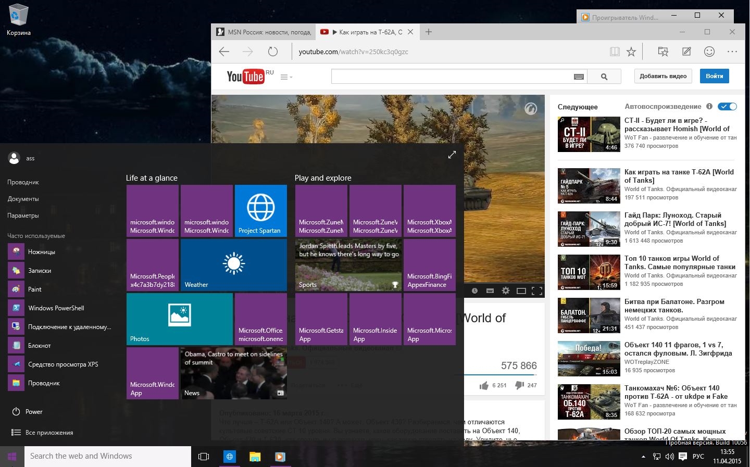750x467 pixels.
Task: Open video quality settings gear menu
Action: (x=505, y=291)
